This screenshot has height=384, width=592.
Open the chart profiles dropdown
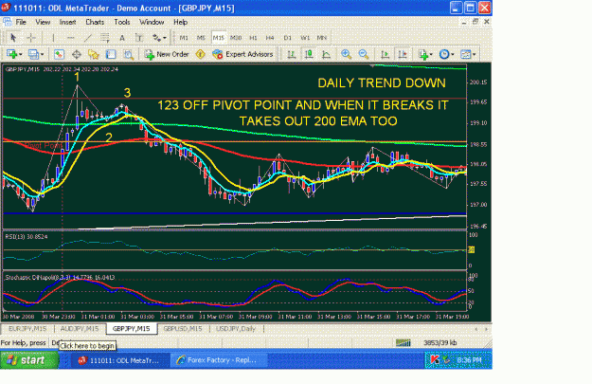(36, 54)
